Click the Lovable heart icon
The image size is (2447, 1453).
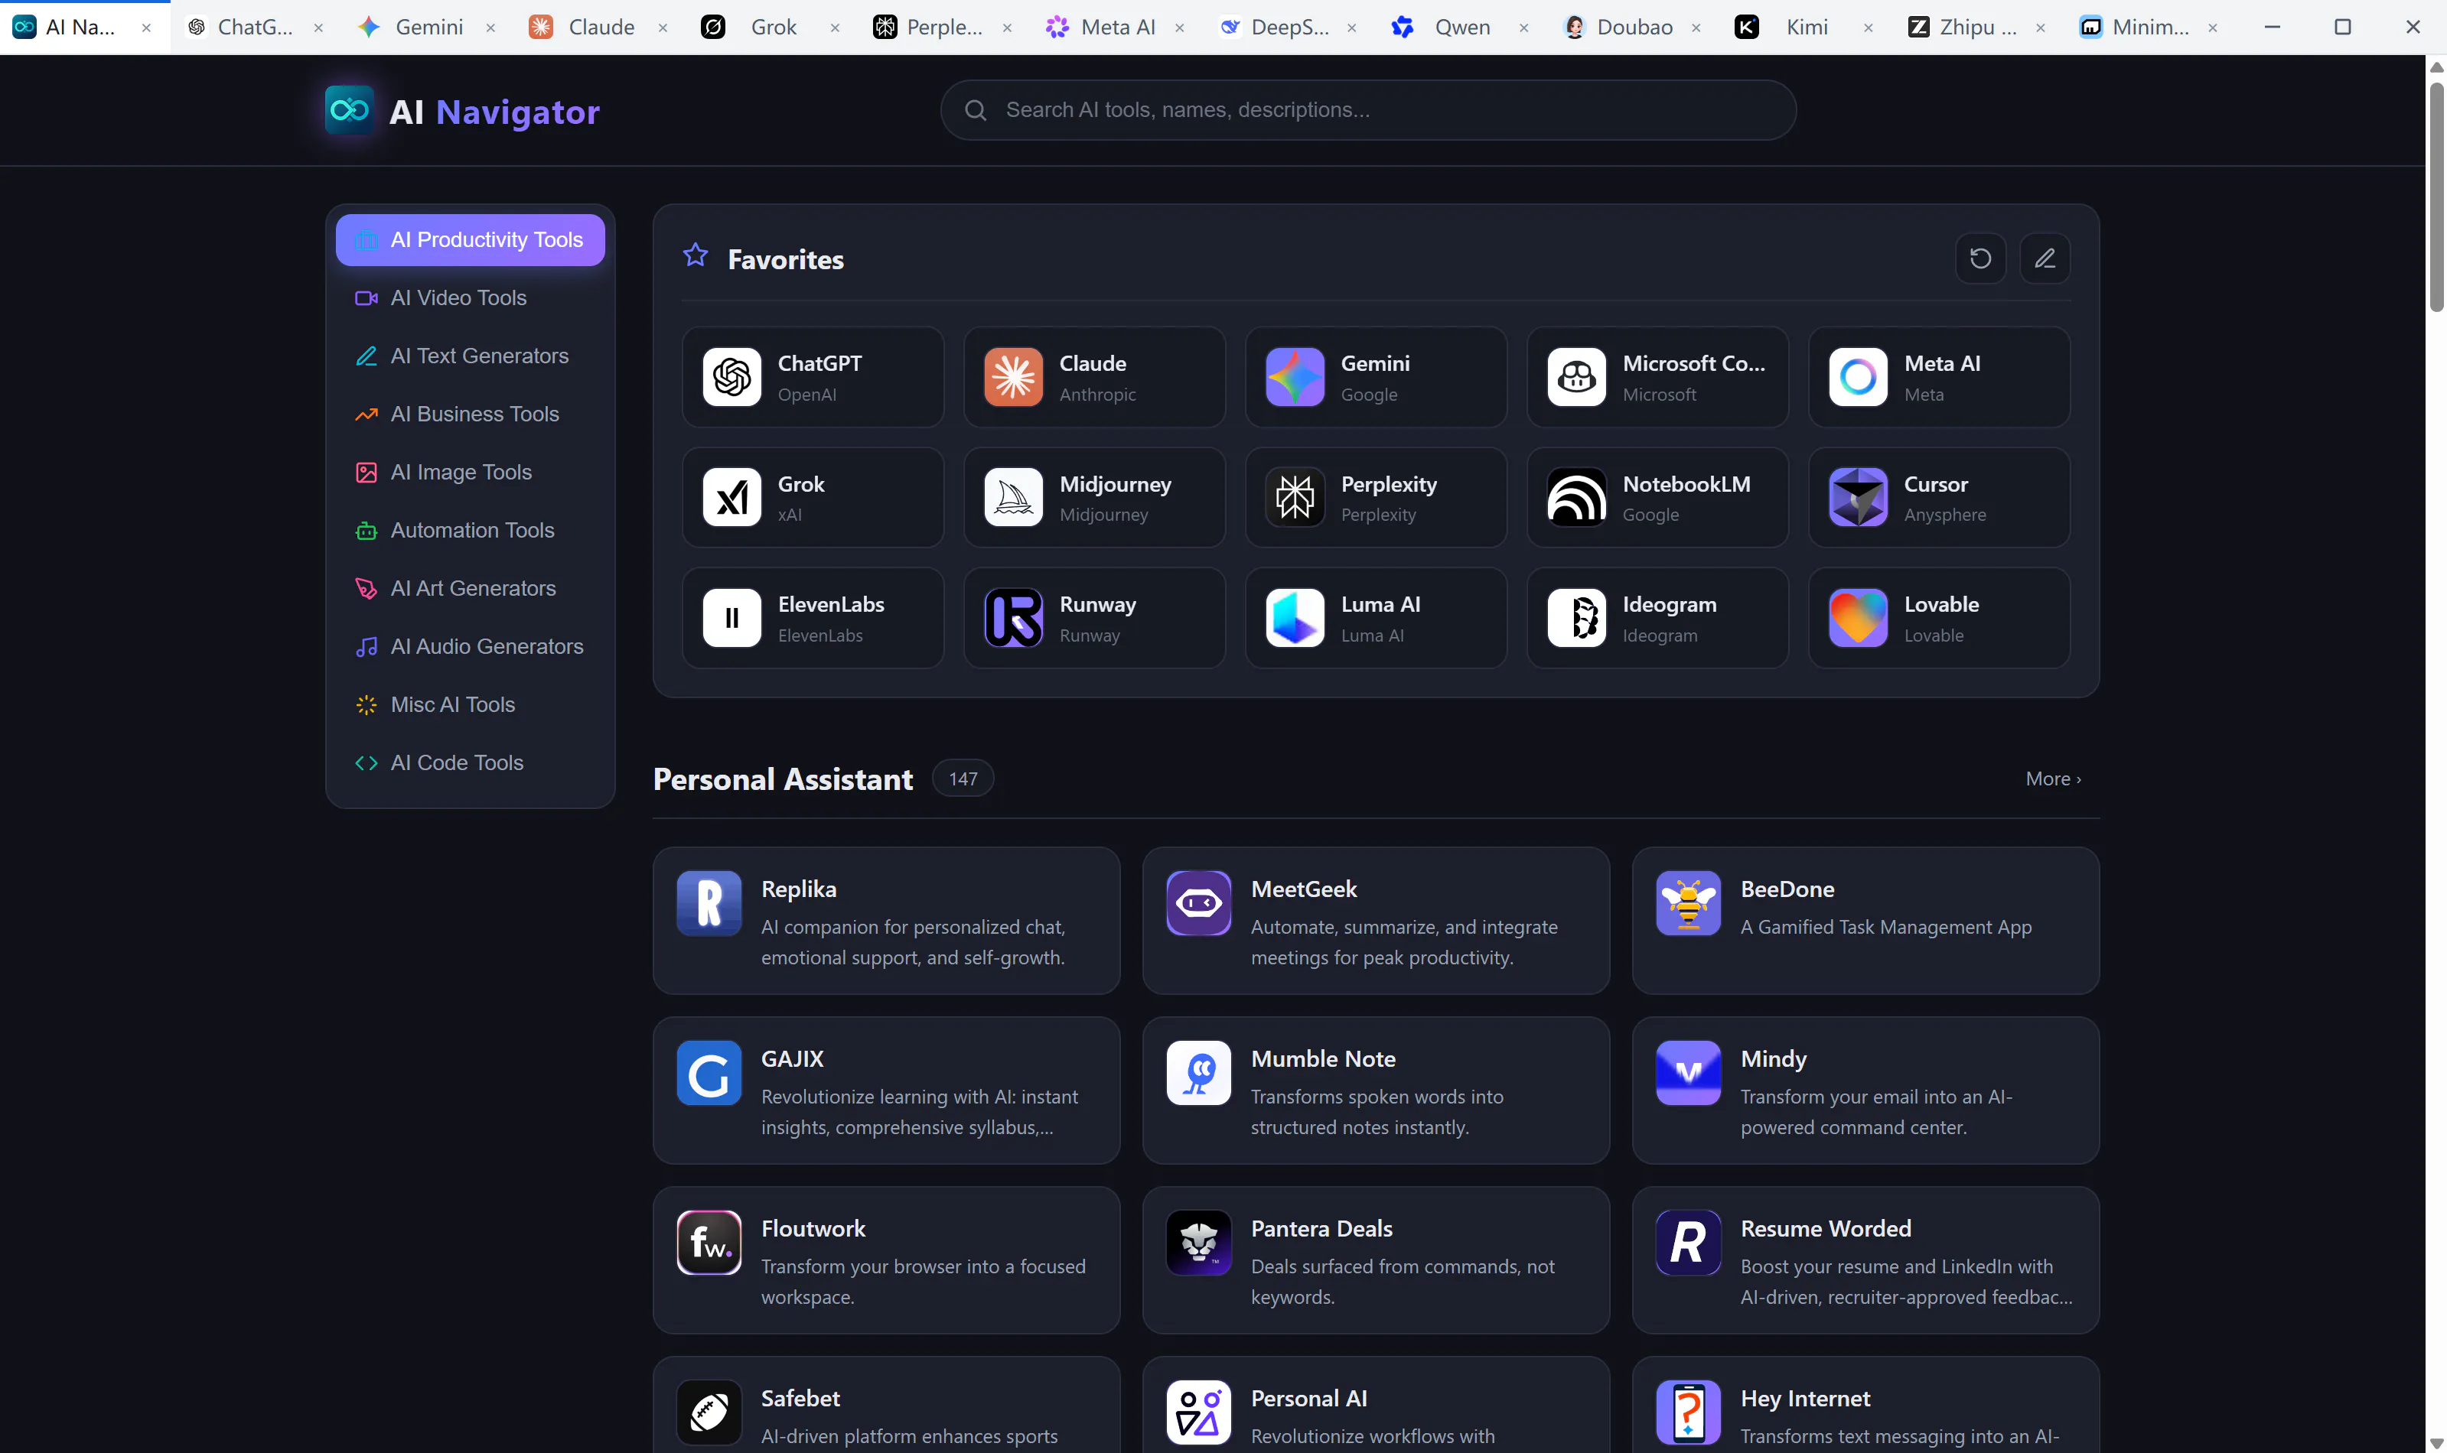[1859, 618]
